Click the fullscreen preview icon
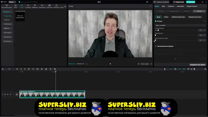This screenshot has height=117, width=208. coord(151,64)
